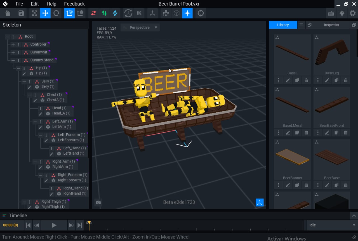
Task: Toggle the axis gizmo button in viewport corner
Action: pyautogui.click(x=260, y=203)
